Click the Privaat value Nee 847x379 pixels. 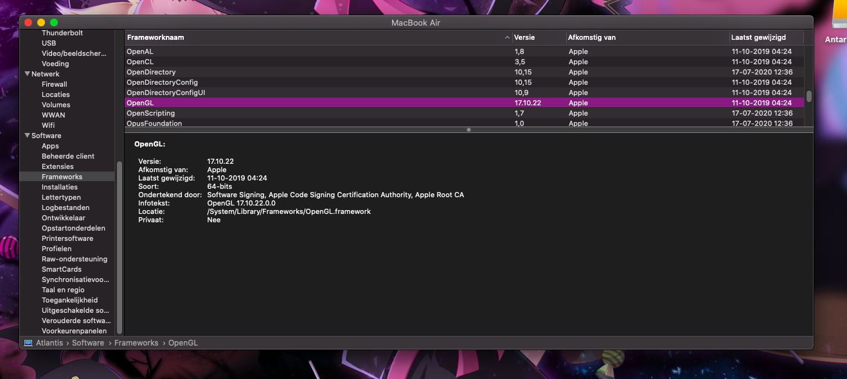coord(214,220)
